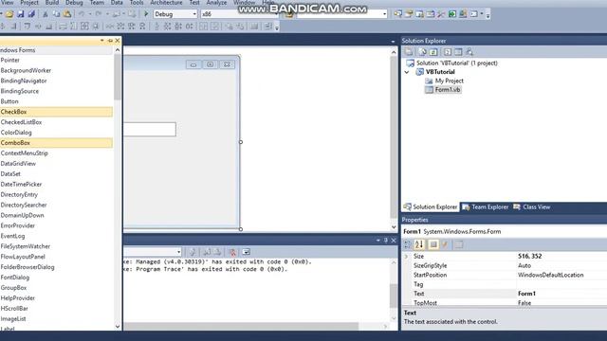Toggle Word Wrap icon in Output panel
Image resolution: width=607 pixels, height=341 pixels.
(x=246, y=252)
